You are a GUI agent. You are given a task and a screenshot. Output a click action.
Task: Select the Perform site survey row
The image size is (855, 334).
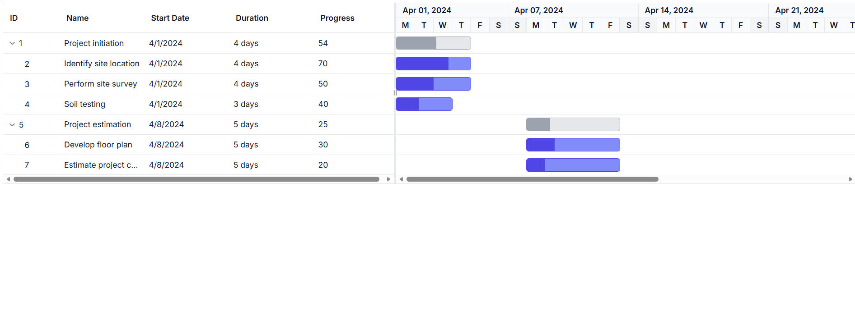click(199, 84)
